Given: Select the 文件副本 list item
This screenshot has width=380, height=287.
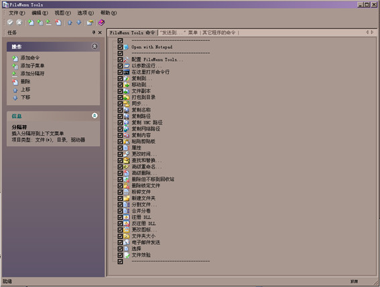Looking at the screenshot, I should 141,91.
